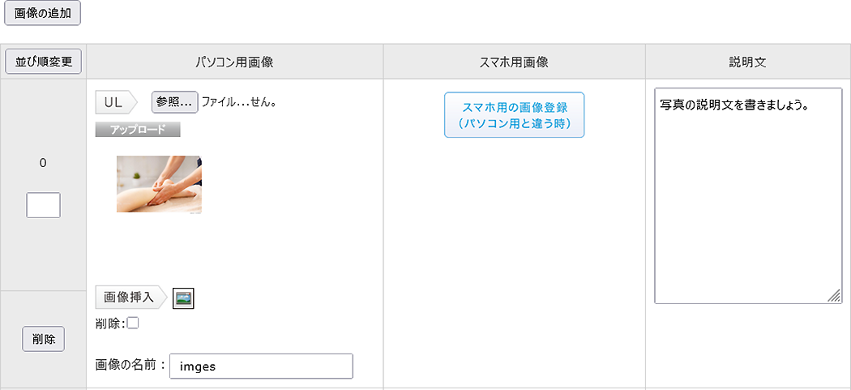Click the パソコン用画像 column header
Image resolution: width=851 pixels, height=390 pixels.
coord(234,62)
